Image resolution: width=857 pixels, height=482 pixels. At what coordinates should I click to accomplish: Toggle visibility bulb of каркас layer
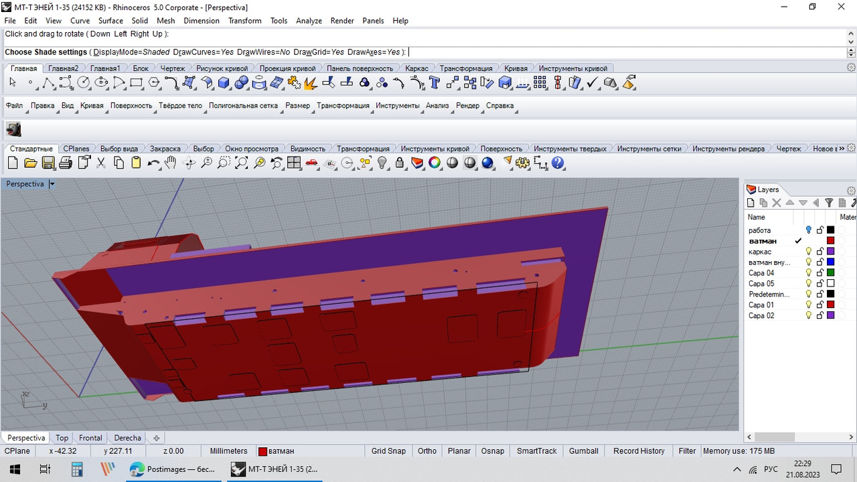[x=809, y=252]
